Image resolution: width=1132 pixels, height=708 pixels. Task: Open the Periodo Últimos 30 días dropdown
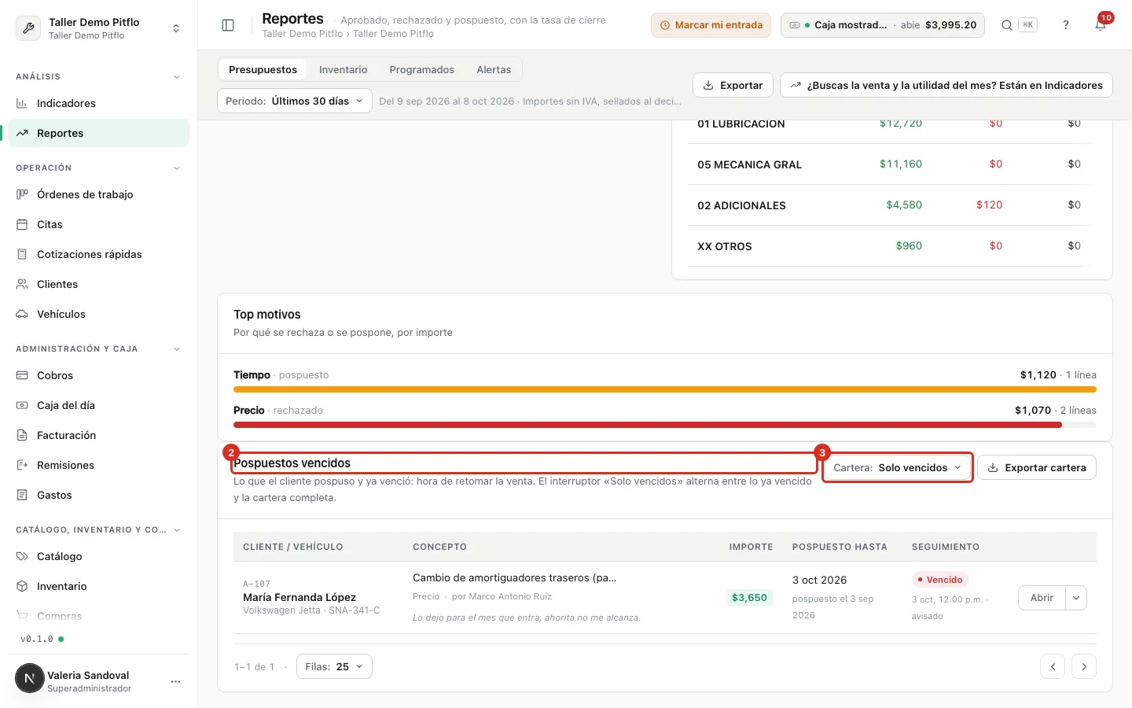[295, 101]
